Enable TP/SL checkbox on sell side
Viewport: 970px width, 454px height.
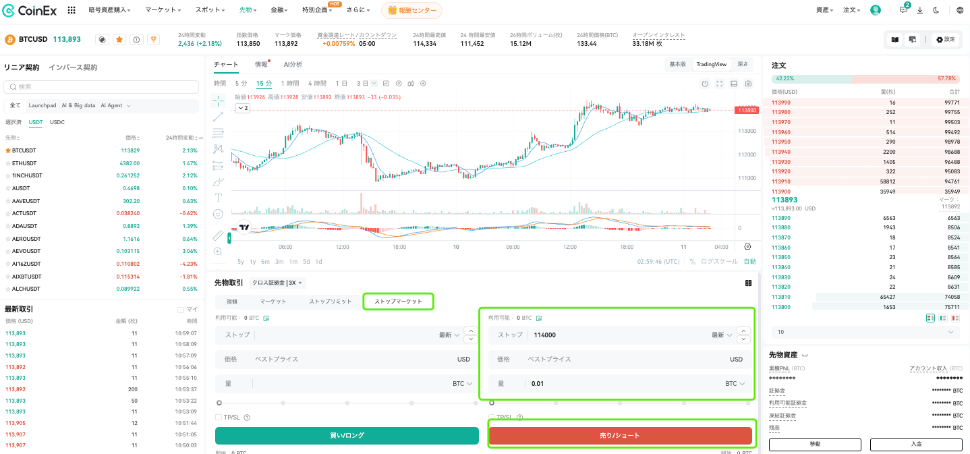point(491,418)
